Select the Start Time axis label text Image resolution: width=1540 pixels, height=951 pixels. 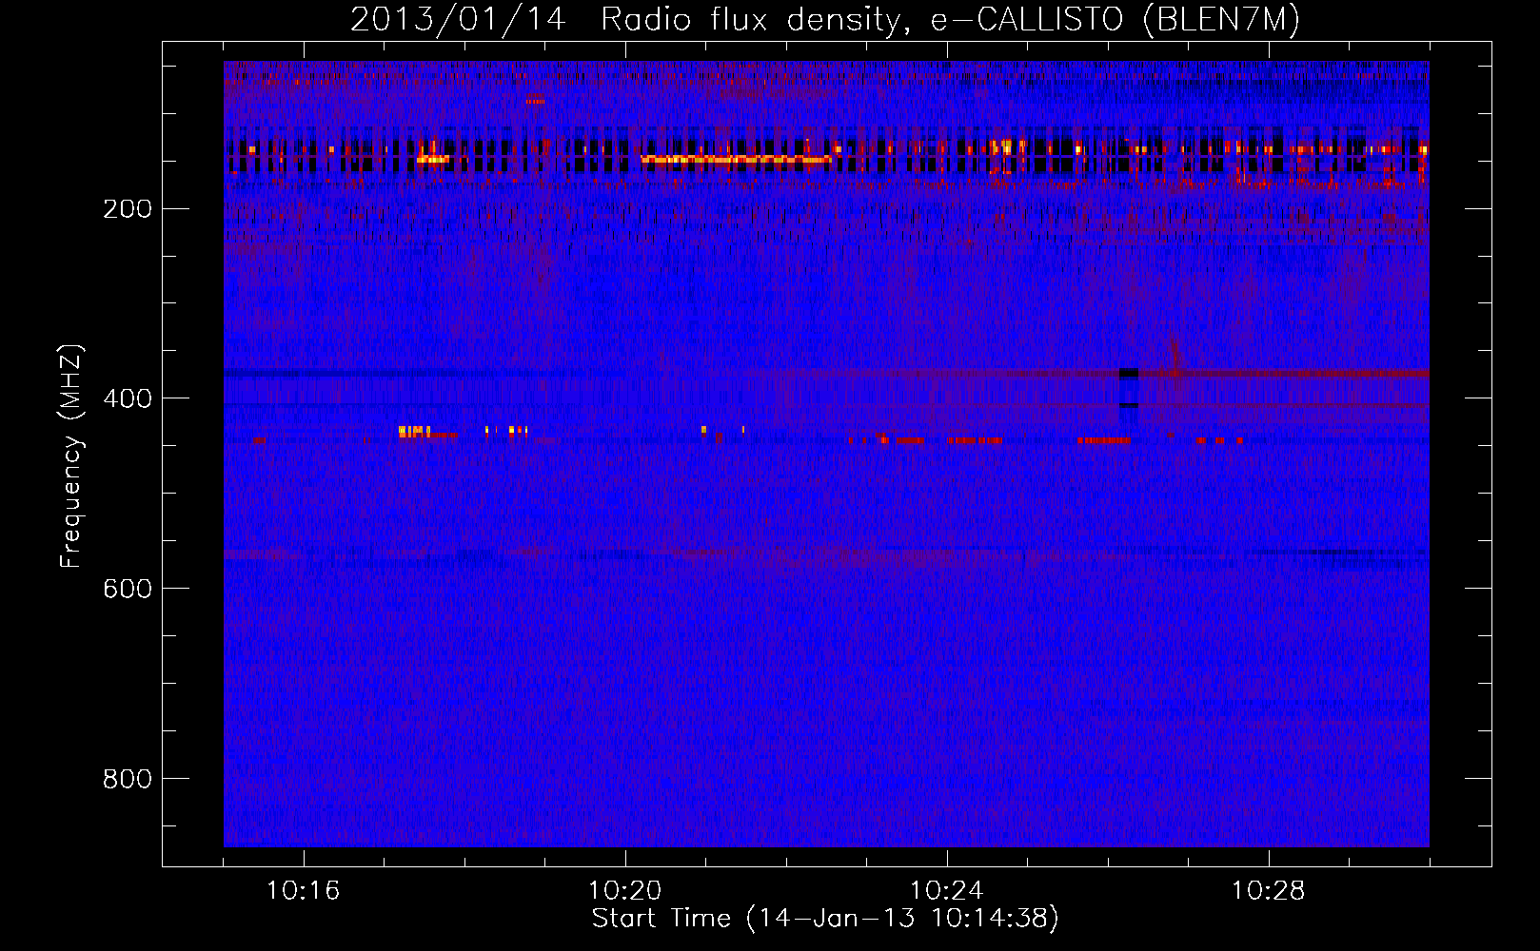point(825,919)
